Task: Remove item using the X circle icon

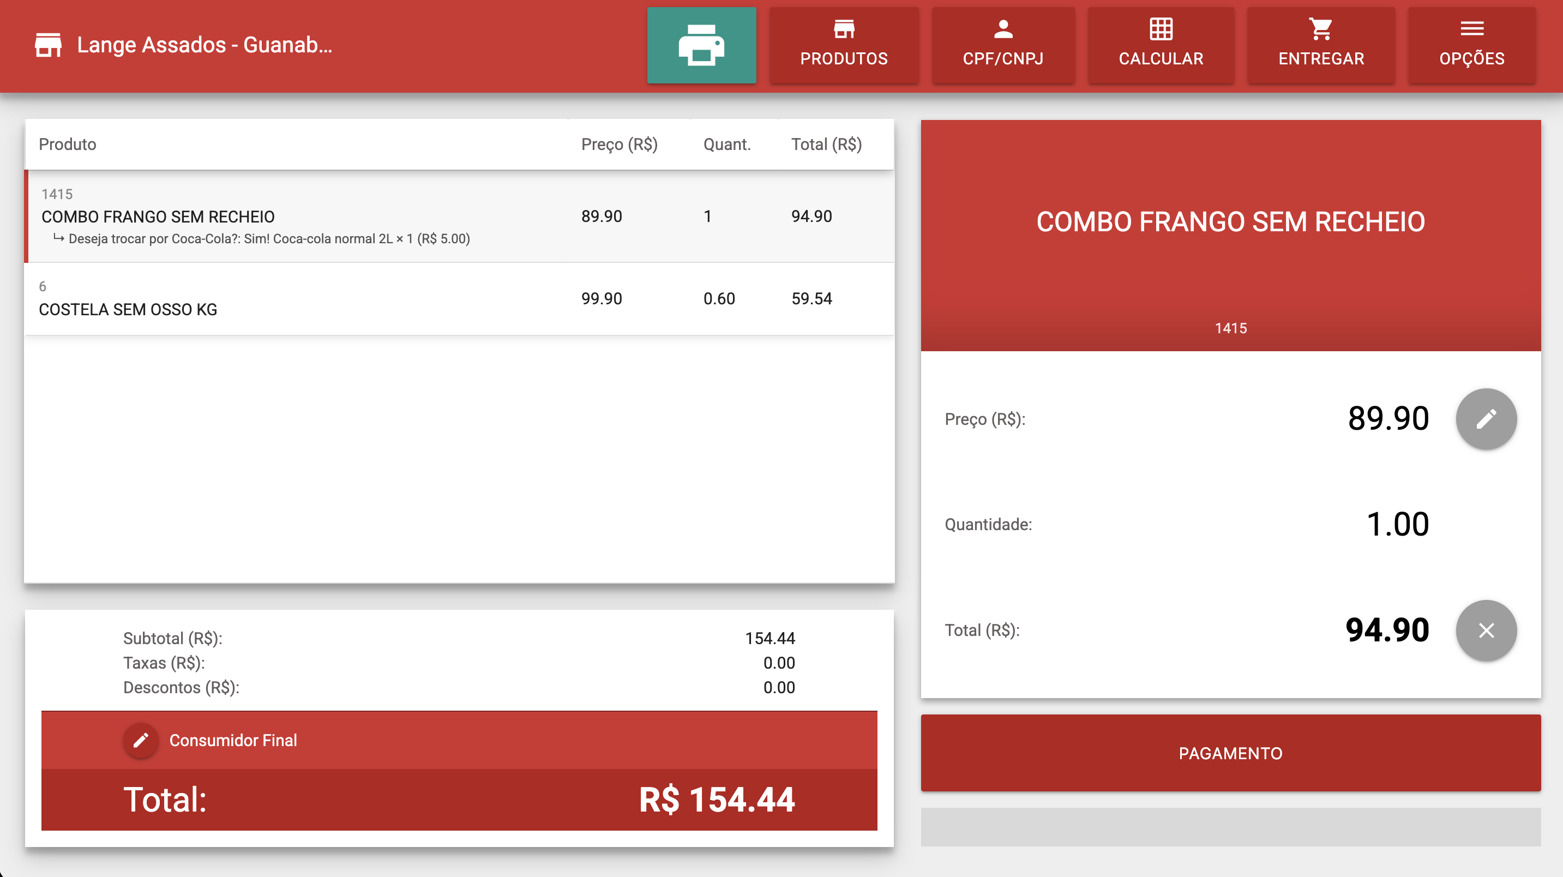Action: point(1486,630)
